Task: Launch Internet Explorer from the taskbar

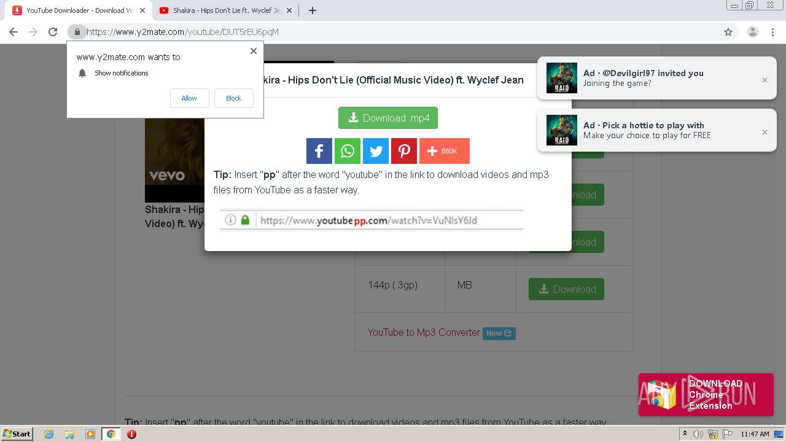Action: pyautogui.click(x=49, y=434)
